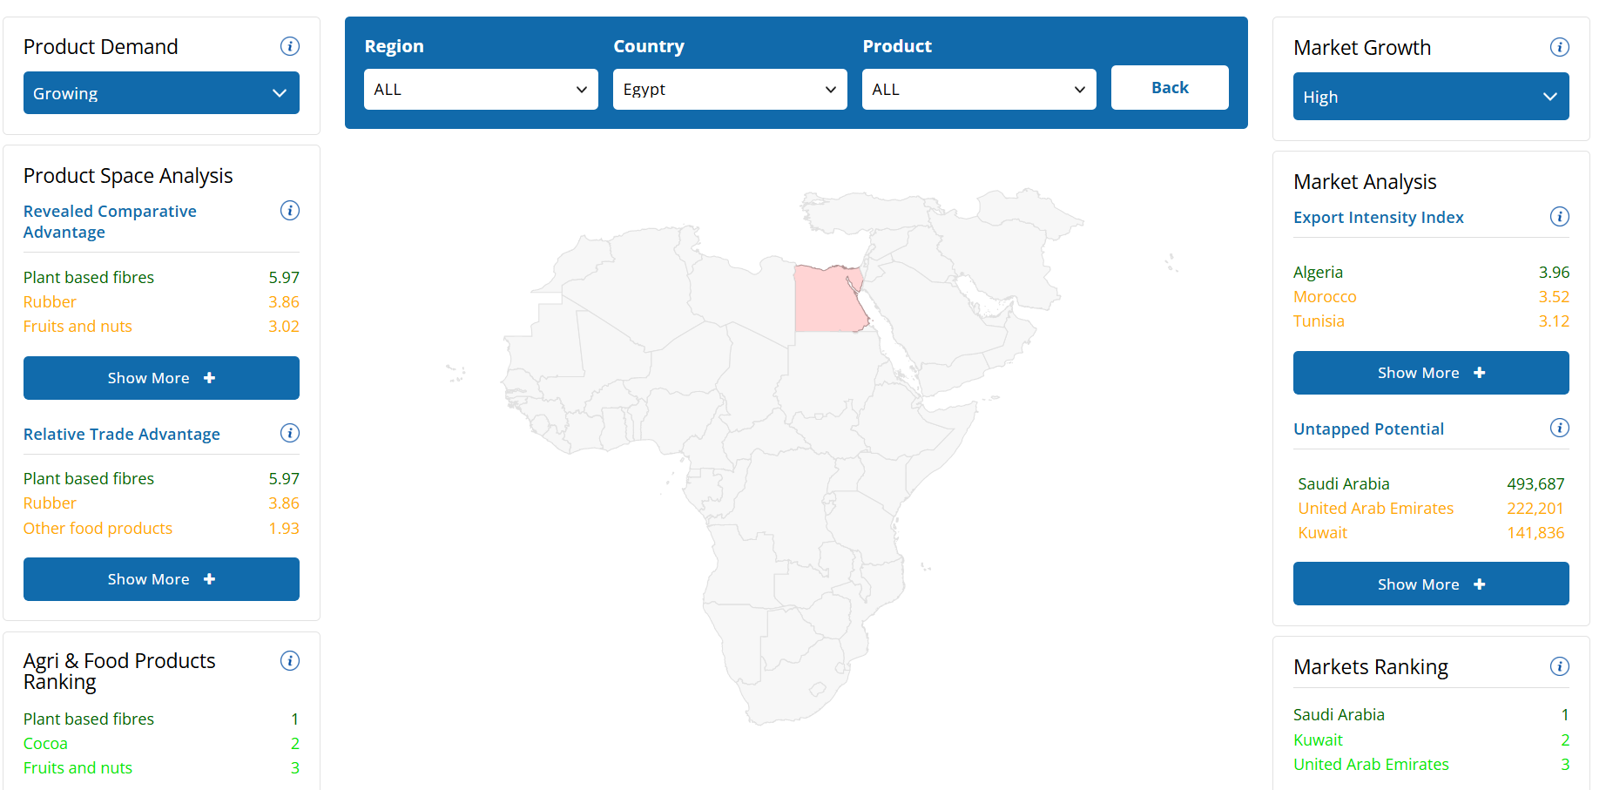Expand the Region dropdown
Screen dimensions: 1606x790
coord(481,90)
